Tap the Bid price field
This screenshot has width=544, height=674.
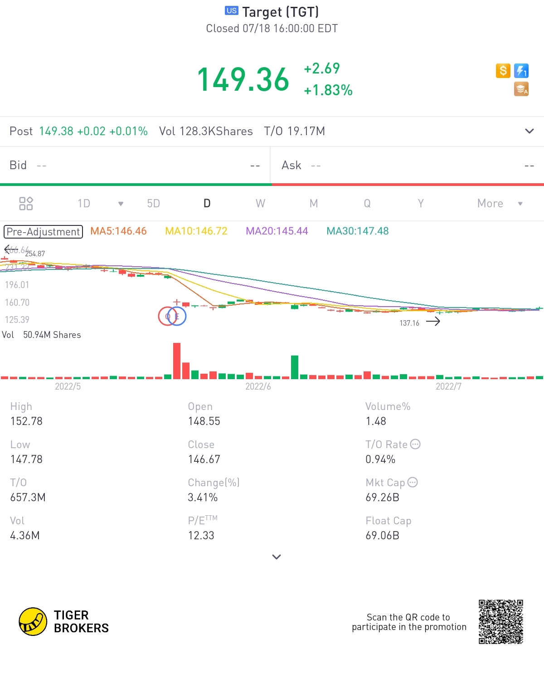[135, 165]
